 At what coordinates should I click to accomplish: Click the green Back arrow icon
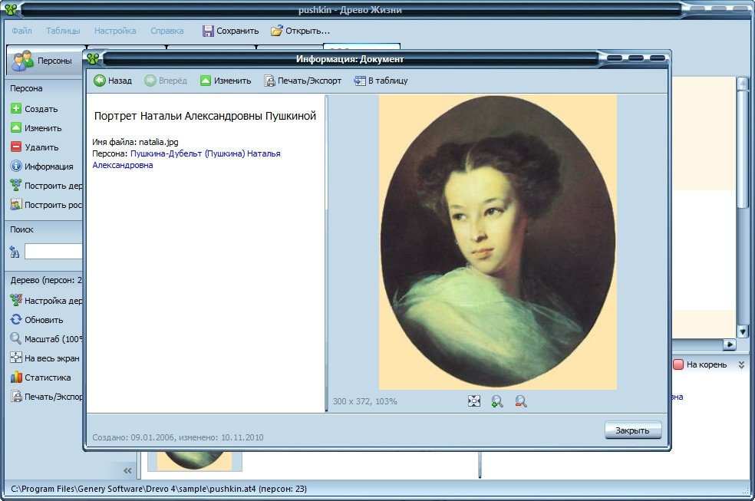coord(100,81)
